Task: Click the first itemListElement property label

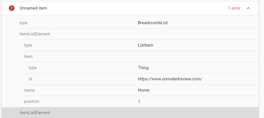Action: coord(35,34)
